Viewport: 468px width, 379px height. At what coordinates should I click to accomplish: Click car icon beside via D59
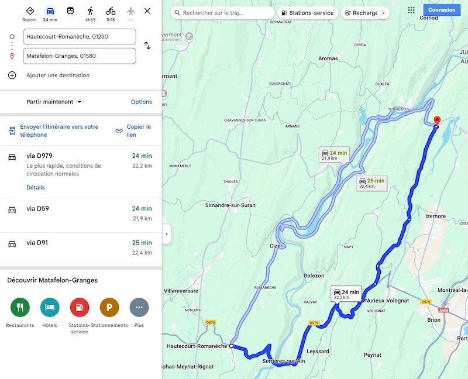point(12,210)
